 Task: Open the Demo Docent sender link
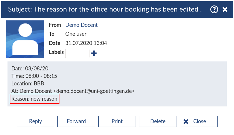(81, 25)
